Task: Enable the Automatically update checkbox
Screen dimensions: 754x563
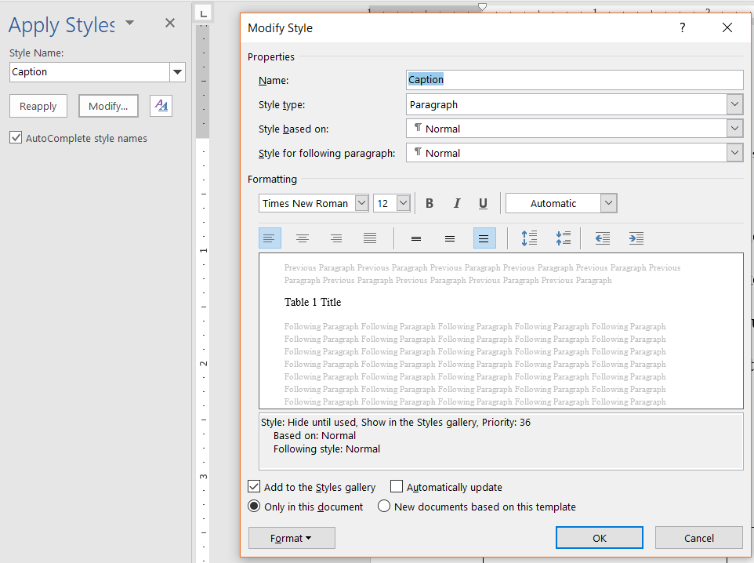Action: [x=397, y=487]
